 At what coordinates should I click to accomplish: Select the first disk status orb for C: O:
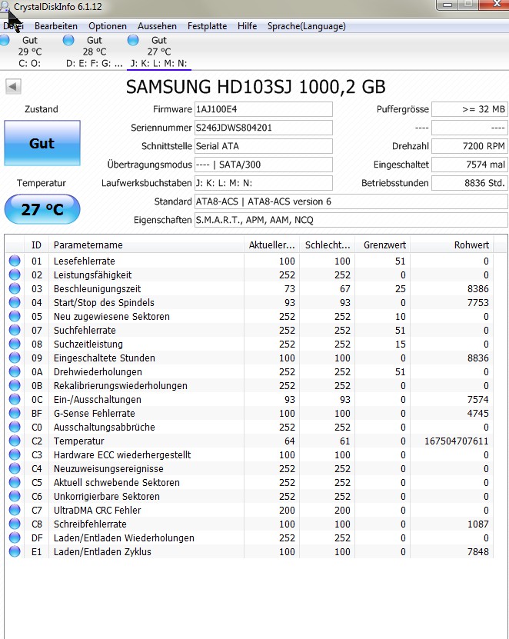click(x=5, y=40)
